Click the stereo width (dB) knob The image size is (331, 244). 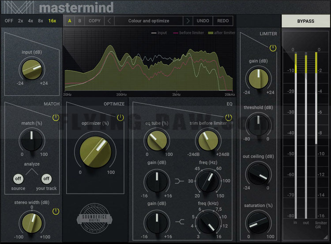coord(32,223)
